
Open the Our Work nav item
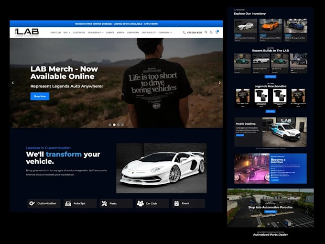coord(133,33)
